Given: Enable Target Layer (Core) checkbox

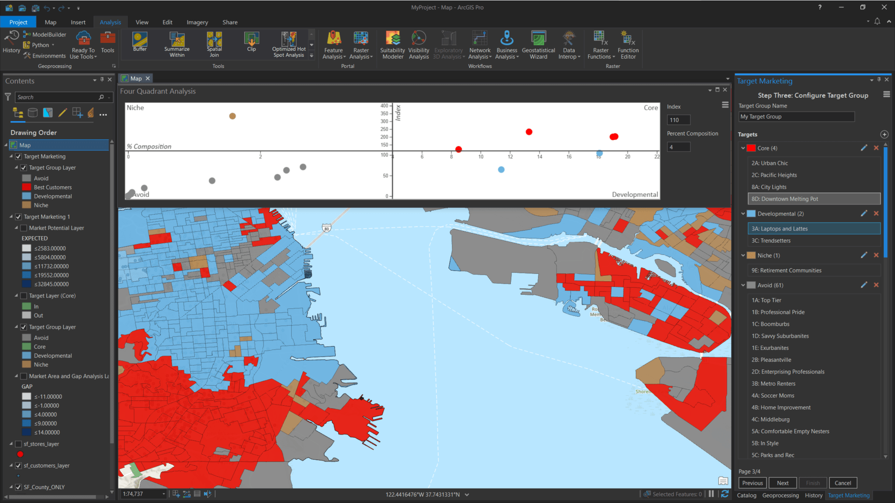Looking at the screenshot, I should click(x=24, y=296).
